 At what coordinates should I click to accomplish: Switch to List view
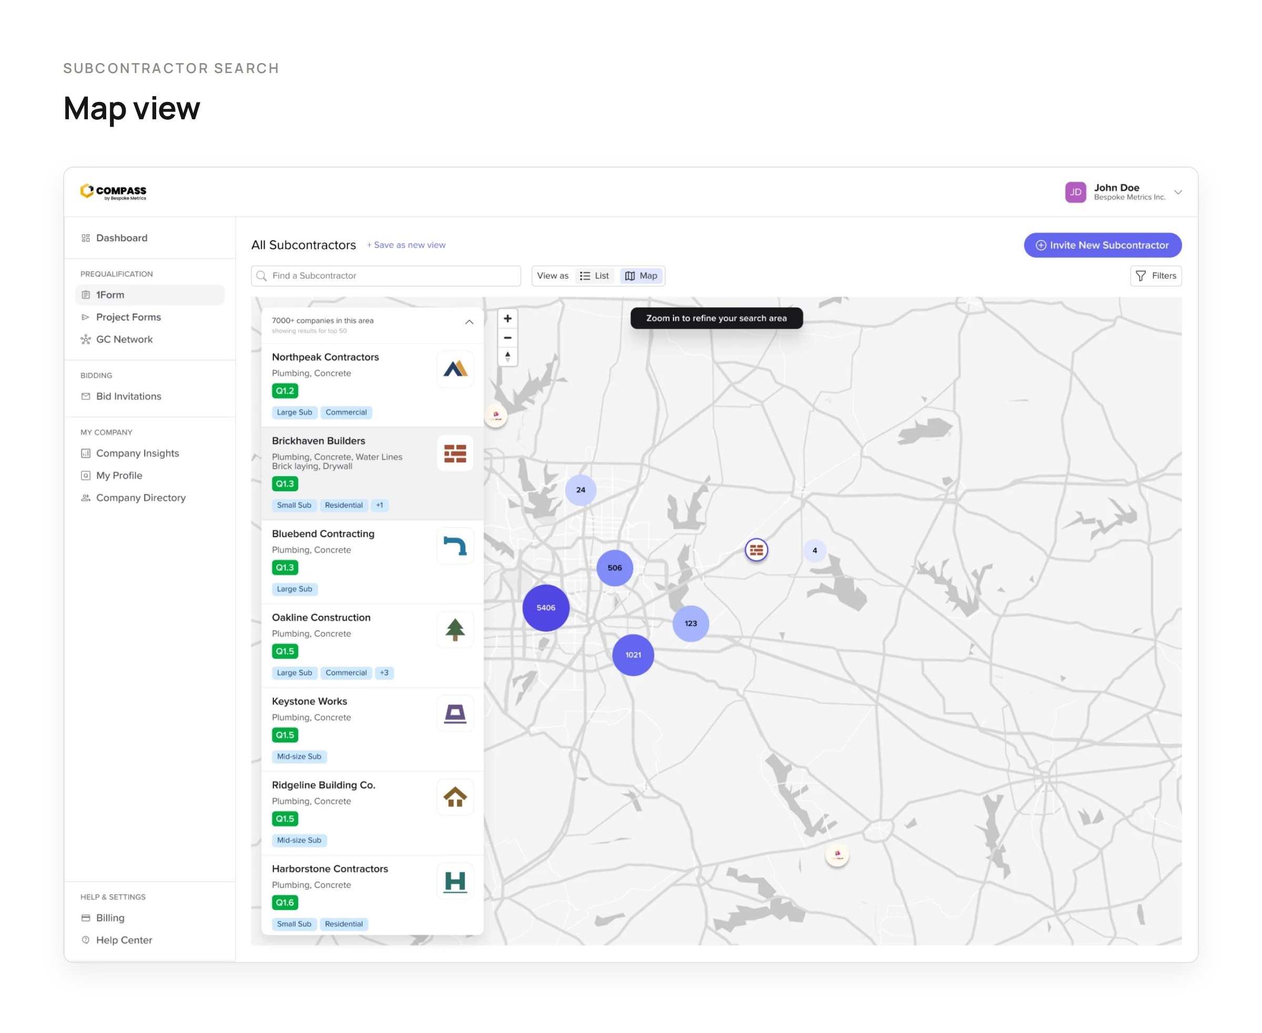(x=594, y=276)
